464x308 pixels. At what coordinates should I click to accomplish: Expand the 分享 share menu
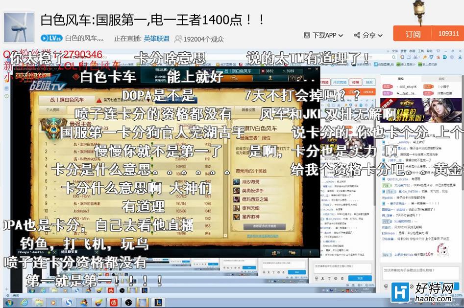pos(368,35)
